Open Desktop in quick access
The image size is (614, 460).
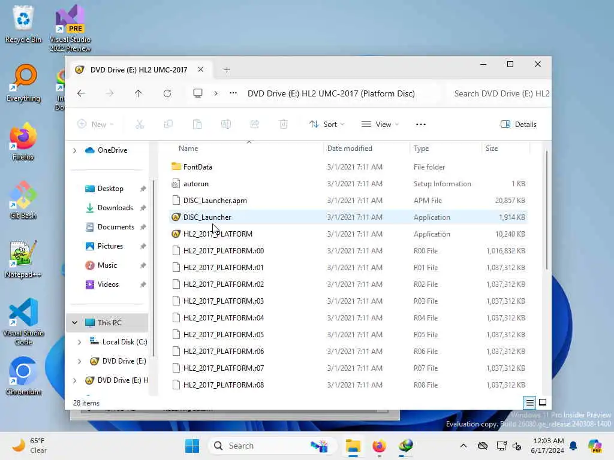point(104,189)
